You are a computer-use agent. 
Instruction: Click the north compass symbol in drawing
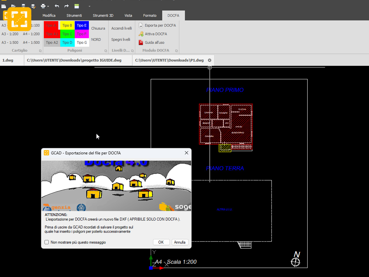pyautogui.click(x=296, y=262)
